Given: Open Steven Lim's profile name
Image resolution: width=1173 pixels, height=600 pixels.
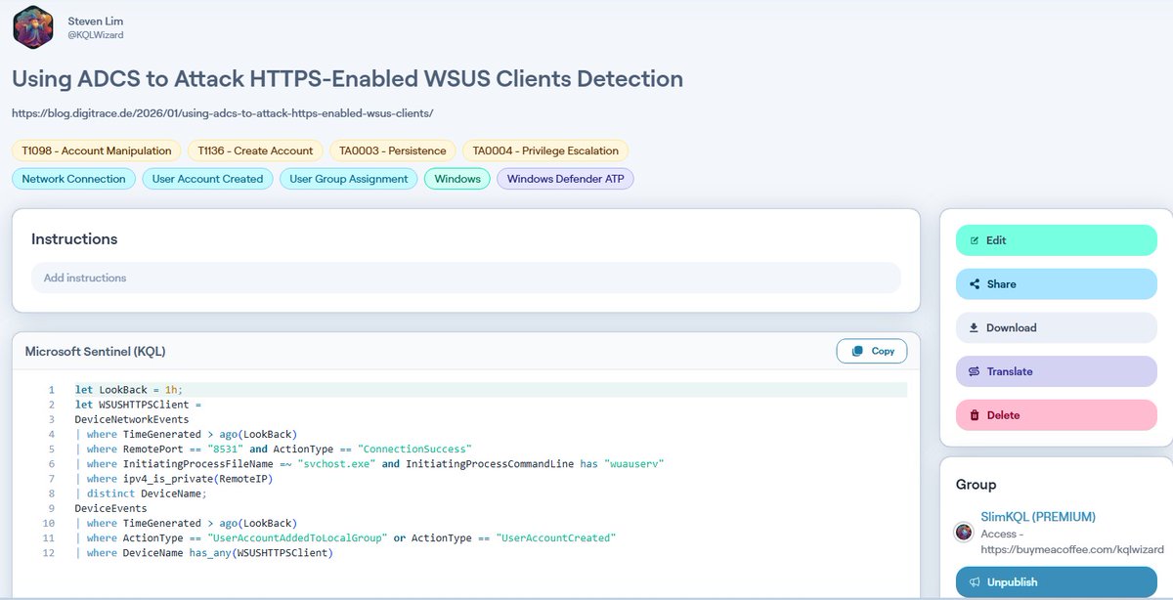Looking at the screenshot, I should click(96, 21).
